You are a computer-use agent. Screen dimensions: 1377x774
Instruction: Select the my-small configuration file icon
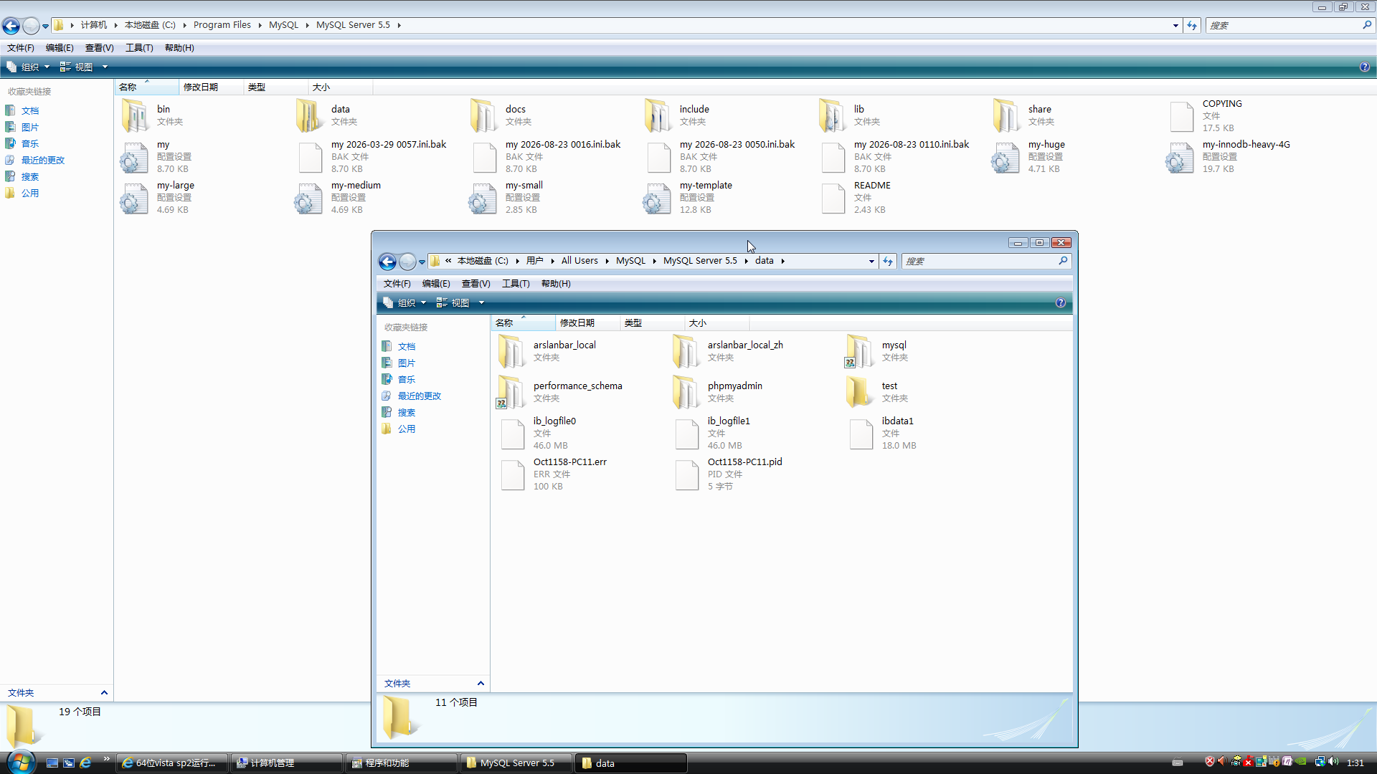coord(483,199)
